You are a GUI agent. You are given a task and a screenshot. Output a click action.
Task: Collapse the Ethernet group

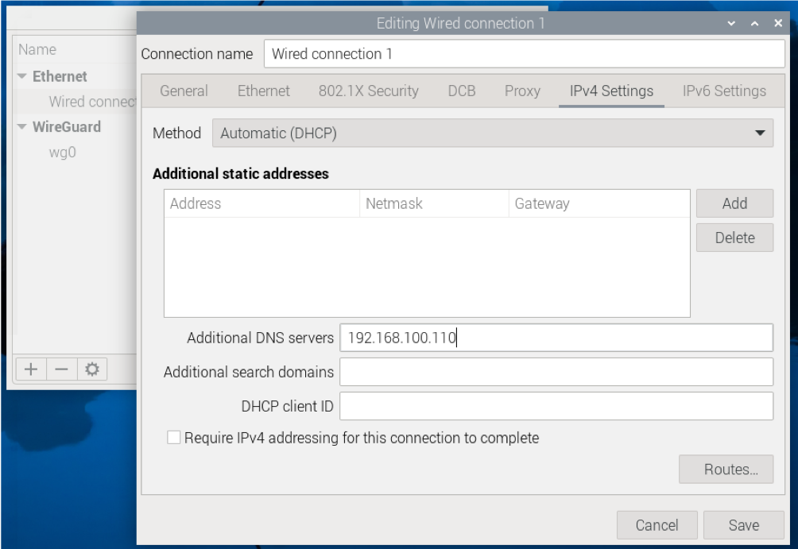22,77
